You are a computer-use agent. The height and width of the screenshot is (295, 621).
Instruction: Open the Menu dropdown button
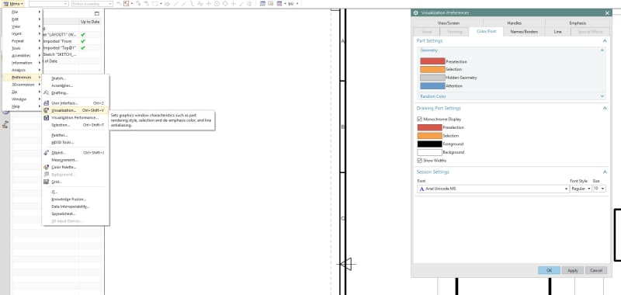click(x=13, y=4)
